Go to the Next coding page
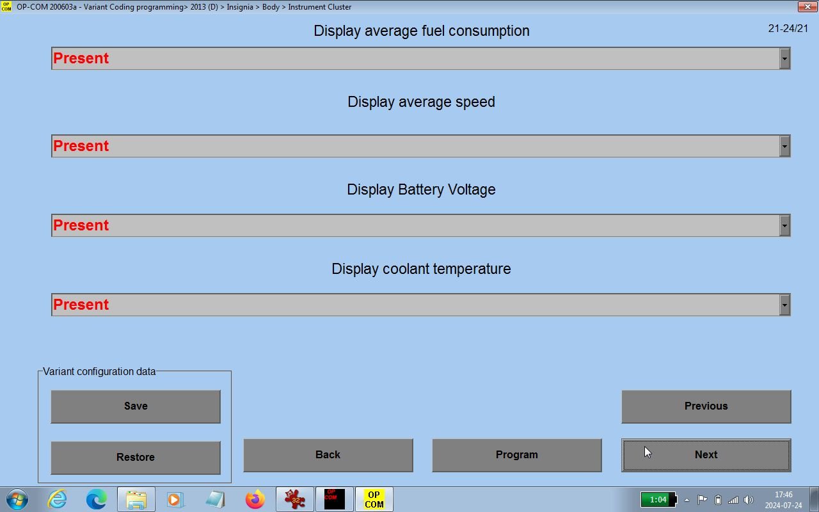This screenshot has width=819, height=512. tap(706, 455)
